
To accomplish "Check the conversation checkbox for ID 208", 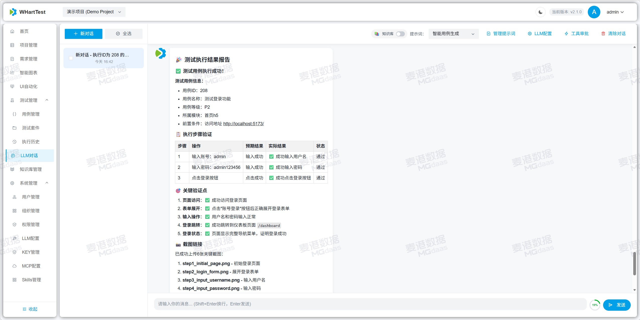I will (x=71, y=58).
